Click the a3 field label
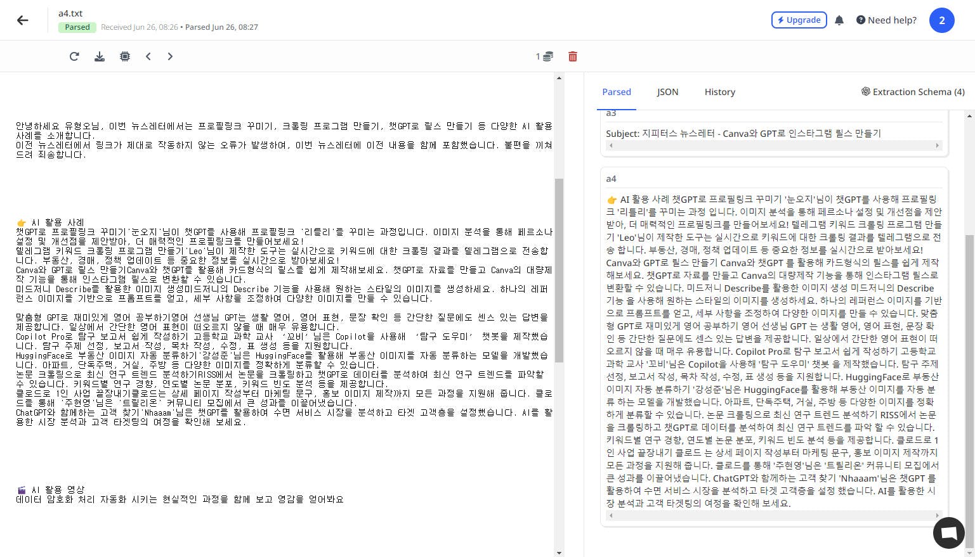975x557 pixels. coord(611,113)
